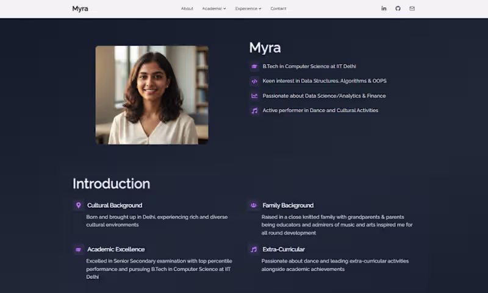
Task: Open the Contact nav link
Action: 278,9
